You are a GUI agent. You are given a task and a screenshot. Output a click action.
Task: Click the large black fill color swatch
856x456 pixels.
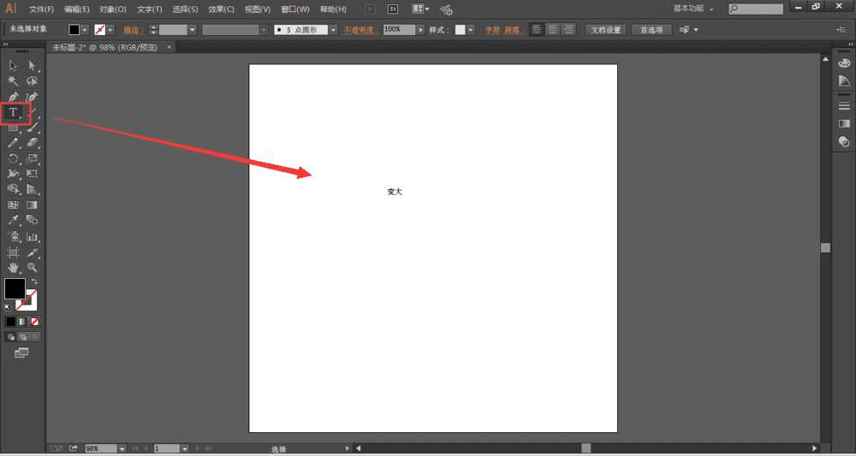(x=15, y=288)
